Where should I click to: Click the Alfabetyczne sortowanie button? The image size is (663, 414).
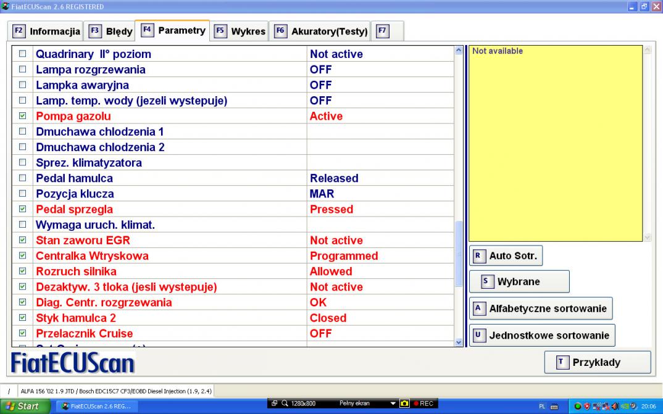tap(541, 308)
